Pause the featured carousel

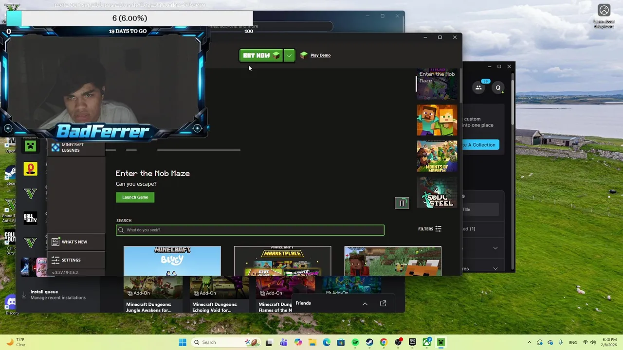click(x=402, y=203)
